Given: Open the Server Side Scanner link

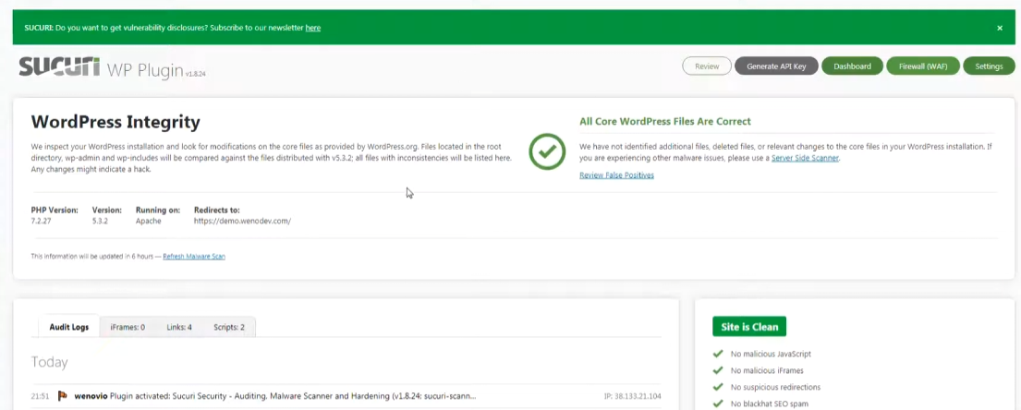Looking at the screenshot, I should (x=805, y=158).
